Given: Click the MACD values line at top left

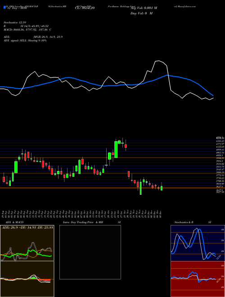Looking at the screenshot, I should (x=27, y=30).
